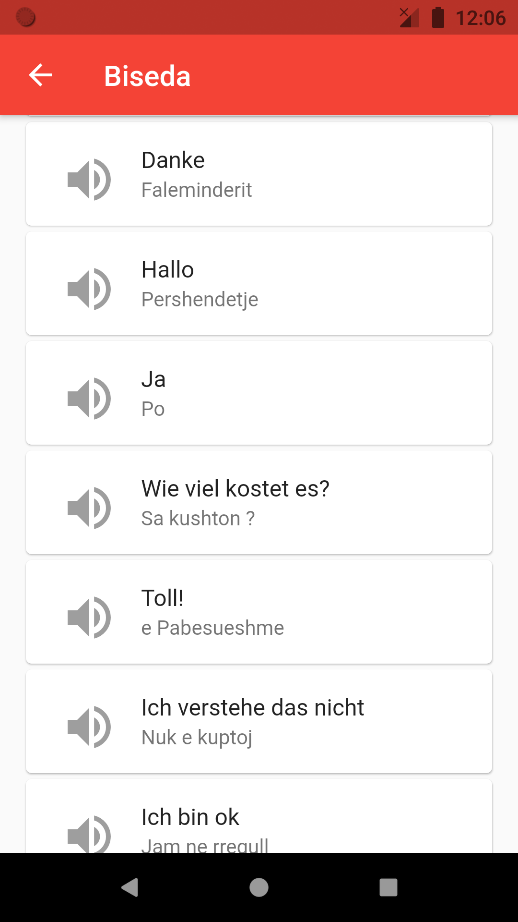Play audio for Wie viel kostet es?
Screen dimensions: 518x922
(89, 508)
